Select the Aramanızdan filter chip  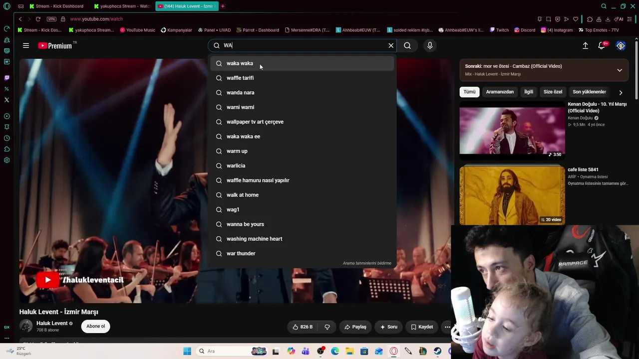(x=500, y=92)
